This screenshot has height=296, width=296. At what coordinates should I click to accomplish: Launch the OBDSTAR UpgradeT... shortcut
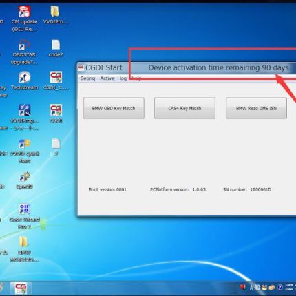coord(24,52)
